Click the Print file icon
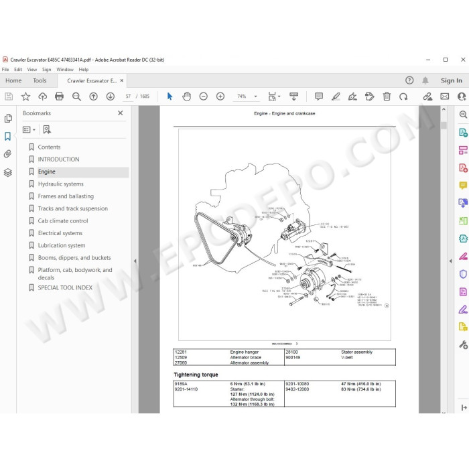The width and height of the screenshot is (469, 469). coord(59,96)
